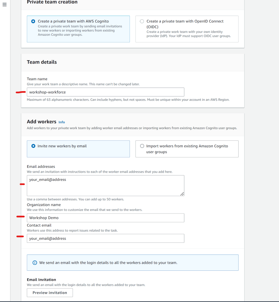
Task: Click the "Email addresses" label text
Action: click(x=41, y=166)
